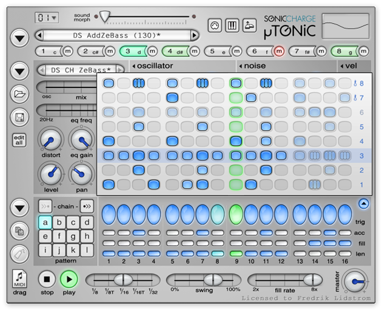
Task: Click the swing slider handle
Action: (x=213, y=280)
